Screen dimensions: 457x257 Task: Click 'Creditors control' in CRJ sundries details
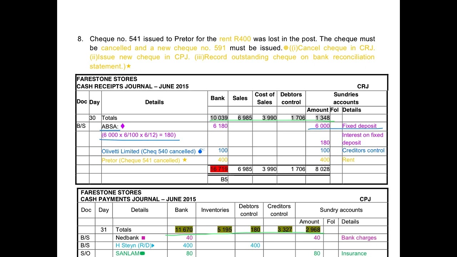point(363,150)
